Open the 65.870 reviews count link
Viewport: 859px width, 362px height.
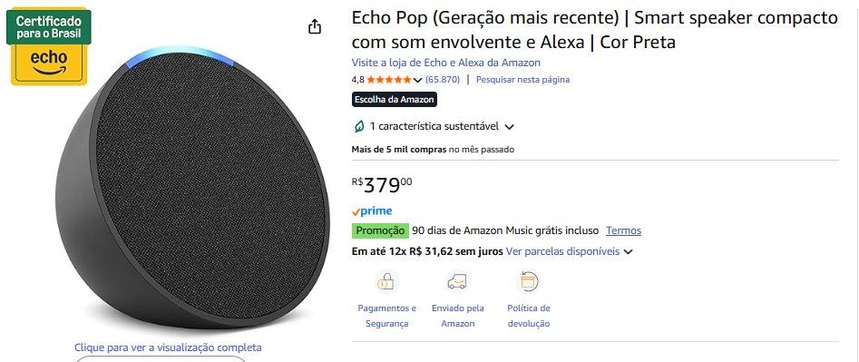pos(443,80)
